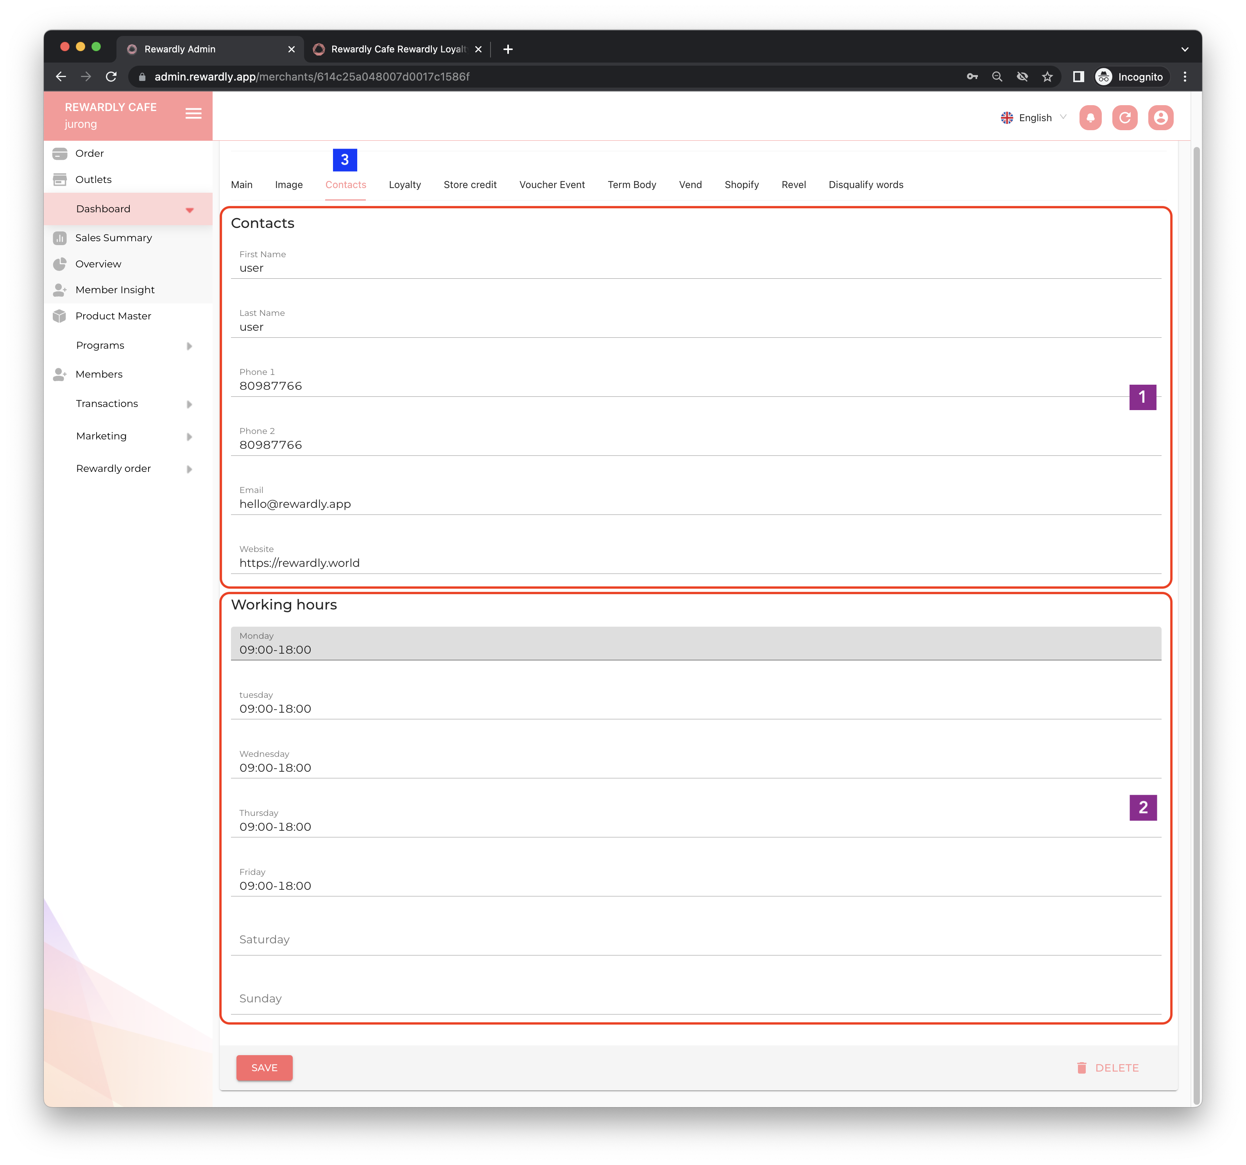The image size is (1246, 1165).
Task: Open the Voucher Event tab
Action: (x=551, y=185)
